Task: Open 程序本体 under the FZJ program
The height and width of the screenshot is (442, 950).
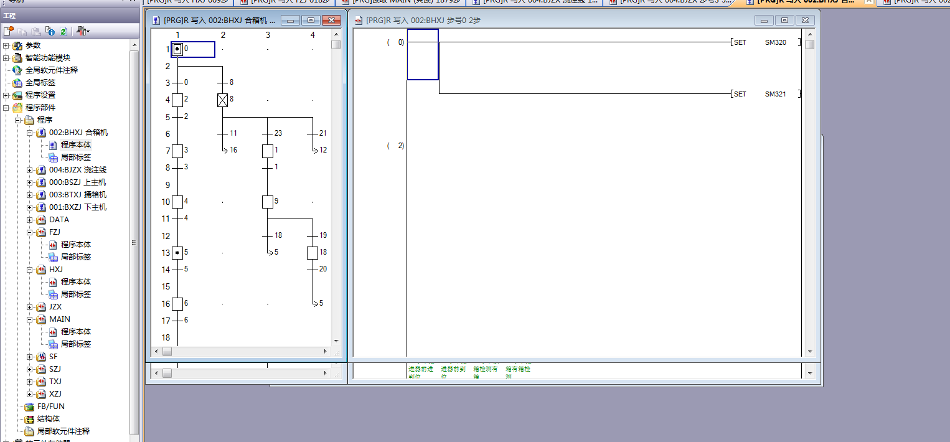Action: coord(75,245)
